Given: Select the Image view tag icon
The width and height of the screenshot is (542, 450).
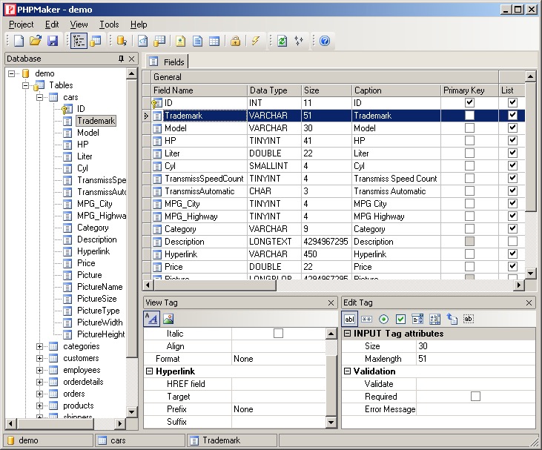Looking at the screenshot, I should point(168,319).
